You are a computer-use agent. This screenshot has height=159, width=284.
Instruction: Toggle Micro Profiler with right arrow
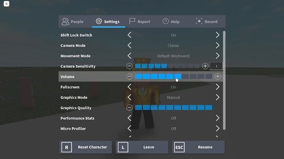click(x=217, y=129)
